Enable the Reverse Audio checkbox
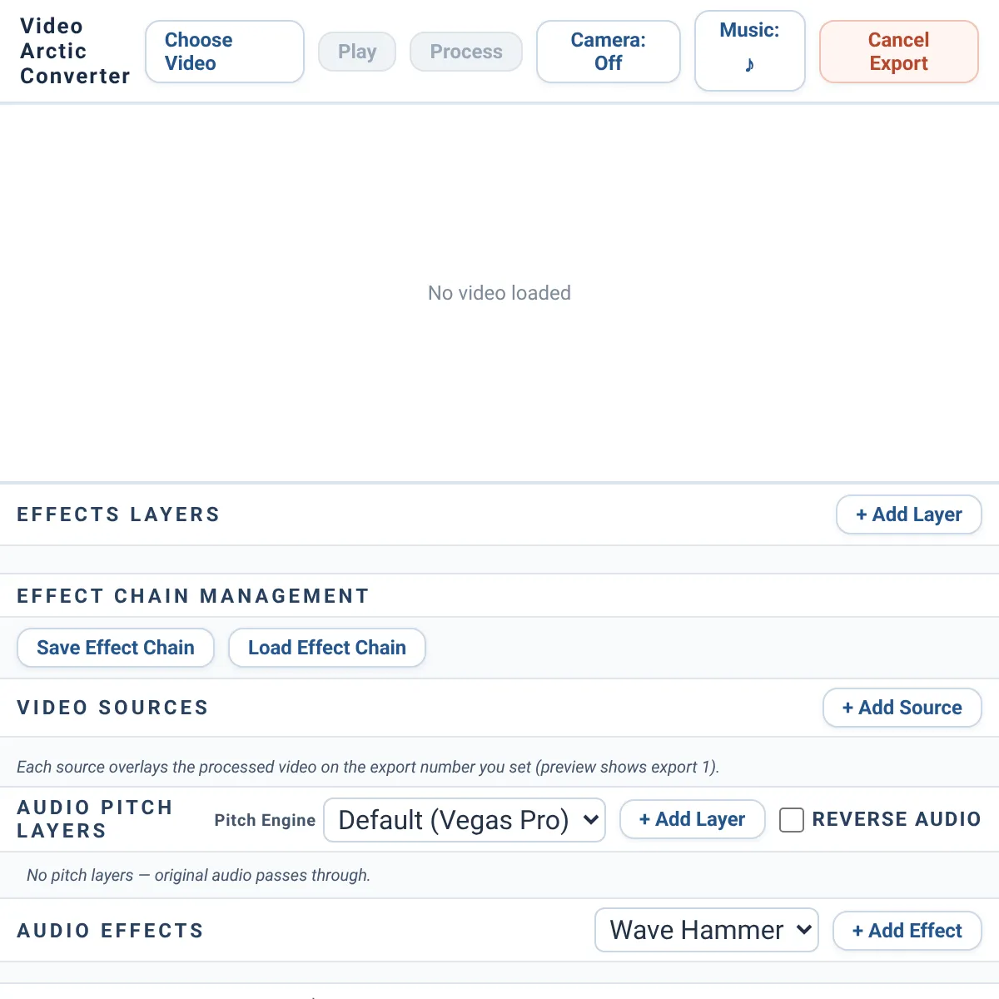999x999 pixels. tap(792, 820)
